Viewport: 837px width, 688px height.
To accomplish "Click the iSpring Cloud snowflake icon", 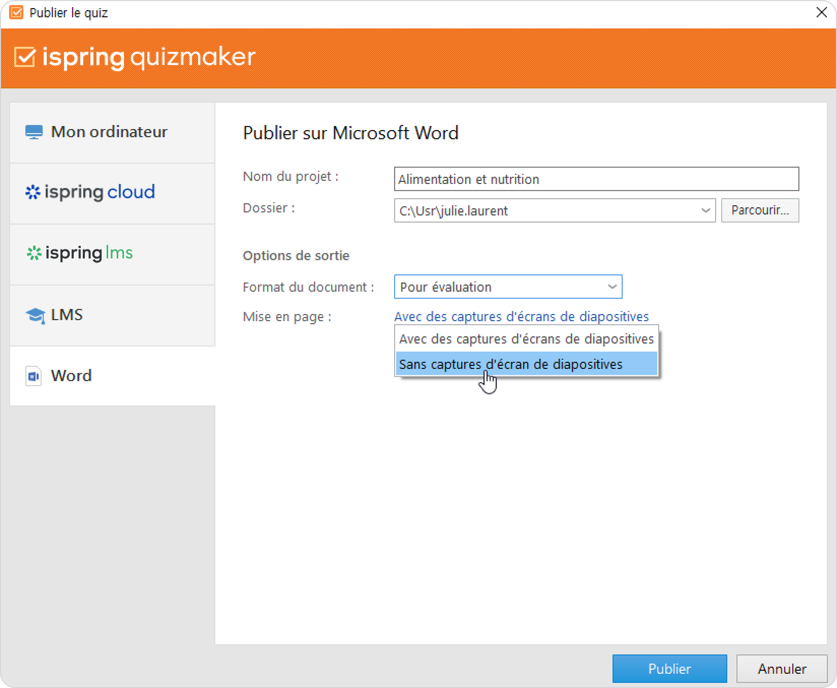I will pyautogui.click(x=33, y=192).
